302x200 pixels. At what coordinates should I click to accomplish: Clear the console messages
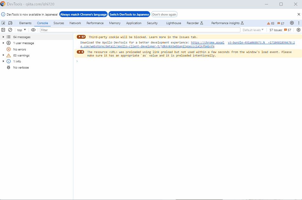tap(10, 30)
